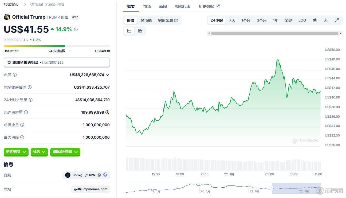Click the US$41.55 price text
The width and height of the screenshot is (346, 198).
click(26, 29)
